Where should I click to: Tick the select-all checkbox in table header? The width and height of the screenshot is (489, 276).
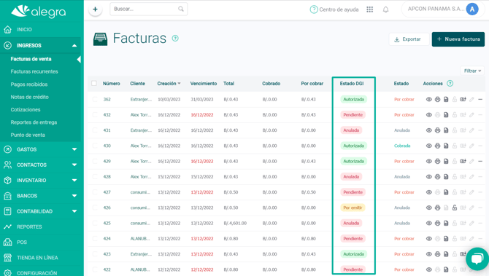pyautogui.click(x=94, y=84)
